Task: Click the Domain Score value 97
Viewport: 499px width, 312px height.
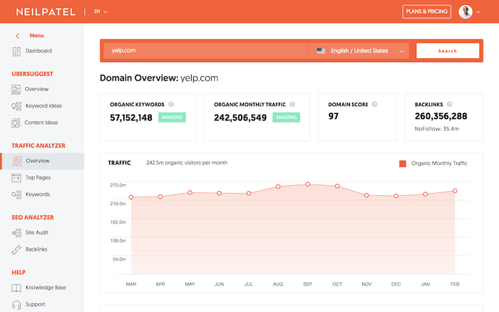Action: tap(333, 116)
